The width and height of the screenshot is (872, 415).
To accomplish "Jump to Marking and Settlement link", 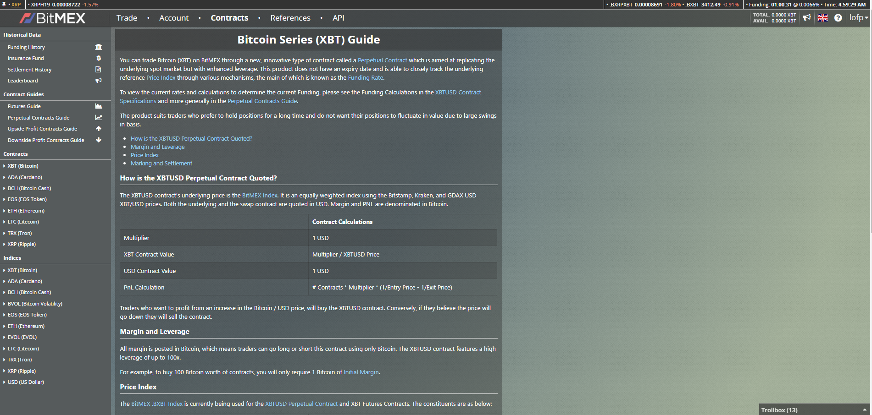I will (161, 163).
